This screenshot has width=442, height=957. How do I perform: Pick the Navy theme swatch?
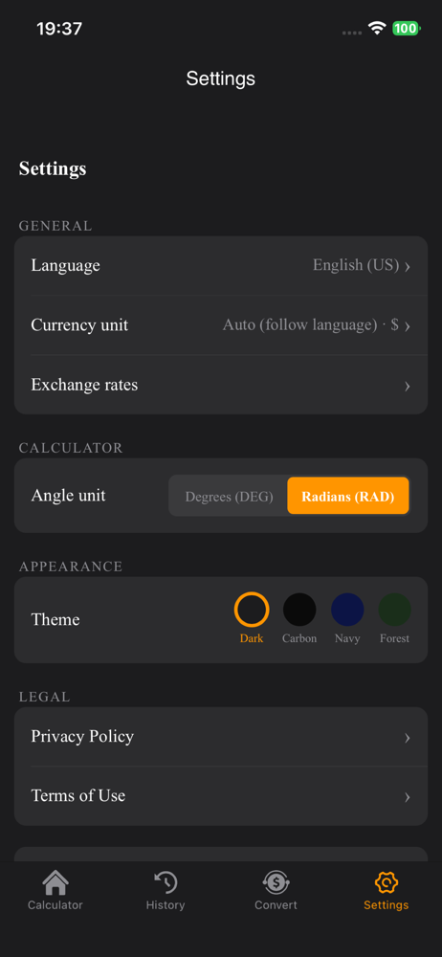click(347, 609)
